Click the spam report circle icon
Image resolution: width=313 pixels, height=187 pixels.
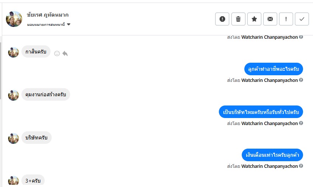pyautogui.click(x=222, y=19)
